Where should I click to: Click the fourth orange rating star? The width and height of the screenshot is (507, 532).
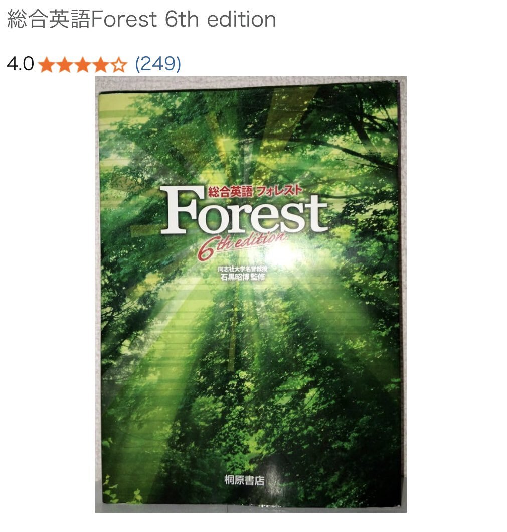(100, 64)
